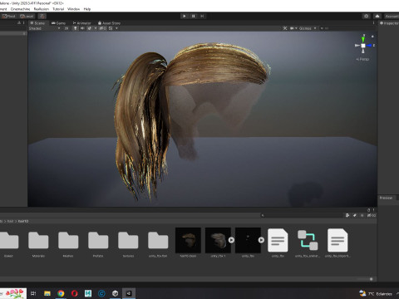
Task: Click the center cube of orientation gizmo
Action: [x=363, y=46]
